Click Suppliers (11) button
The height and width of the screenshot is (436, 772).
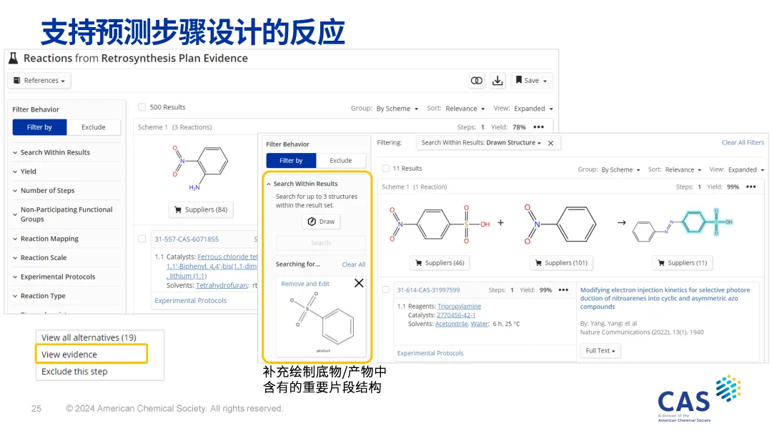pos(683,263)
